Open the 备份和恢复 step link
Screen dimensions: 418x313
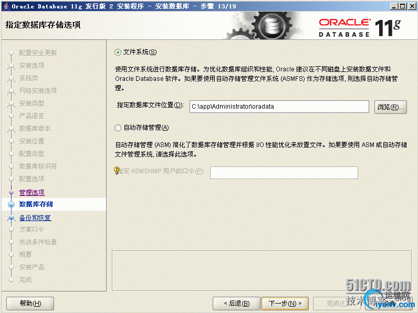click(x=35, y=218)
